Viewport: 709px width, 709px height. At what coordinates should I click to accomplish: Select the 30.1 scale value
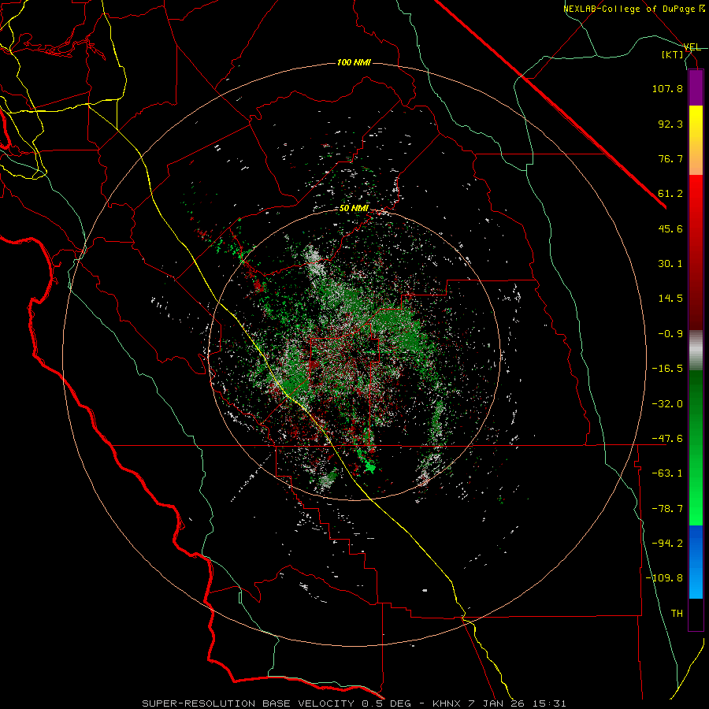click(x=670, y=264)
